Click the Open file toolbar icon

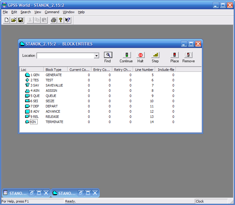pyautogui.click(x=13, y=20)
